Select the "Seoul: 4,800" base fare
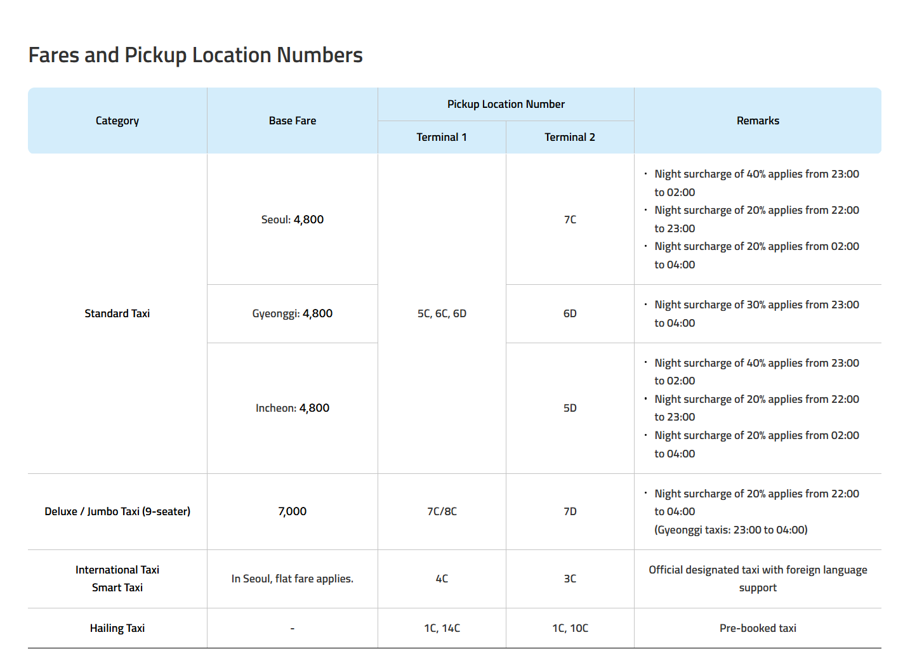The image size is (910, 656). point(293,220)
